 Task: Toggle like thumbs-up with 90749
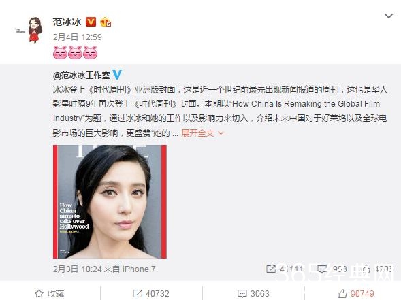click(x=355, y=294)
